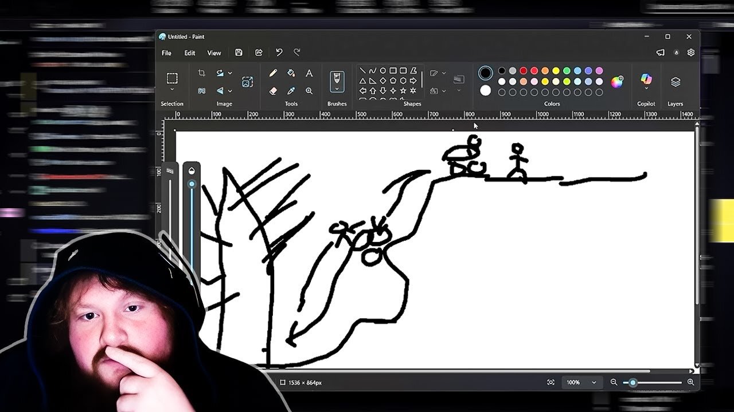Choose the Diamond shape
Viewport: 734px width, 412px height.
point(382,81)
